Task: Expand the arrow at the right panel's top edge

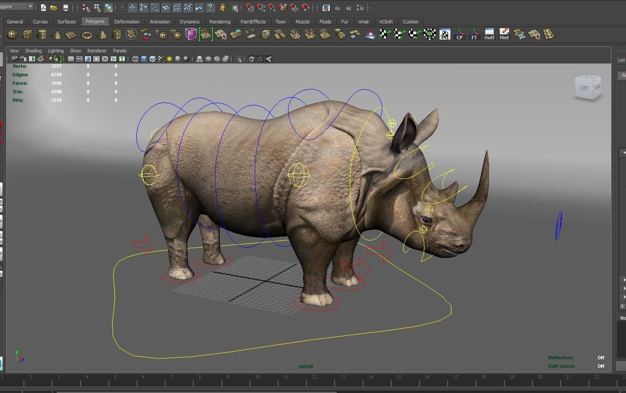Action: 624,153
